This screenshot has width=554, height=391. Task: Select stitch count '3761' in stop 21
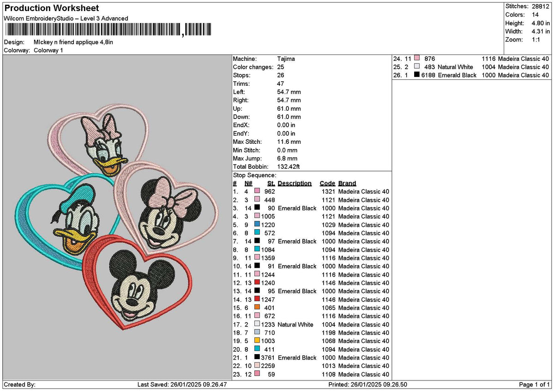268,357
